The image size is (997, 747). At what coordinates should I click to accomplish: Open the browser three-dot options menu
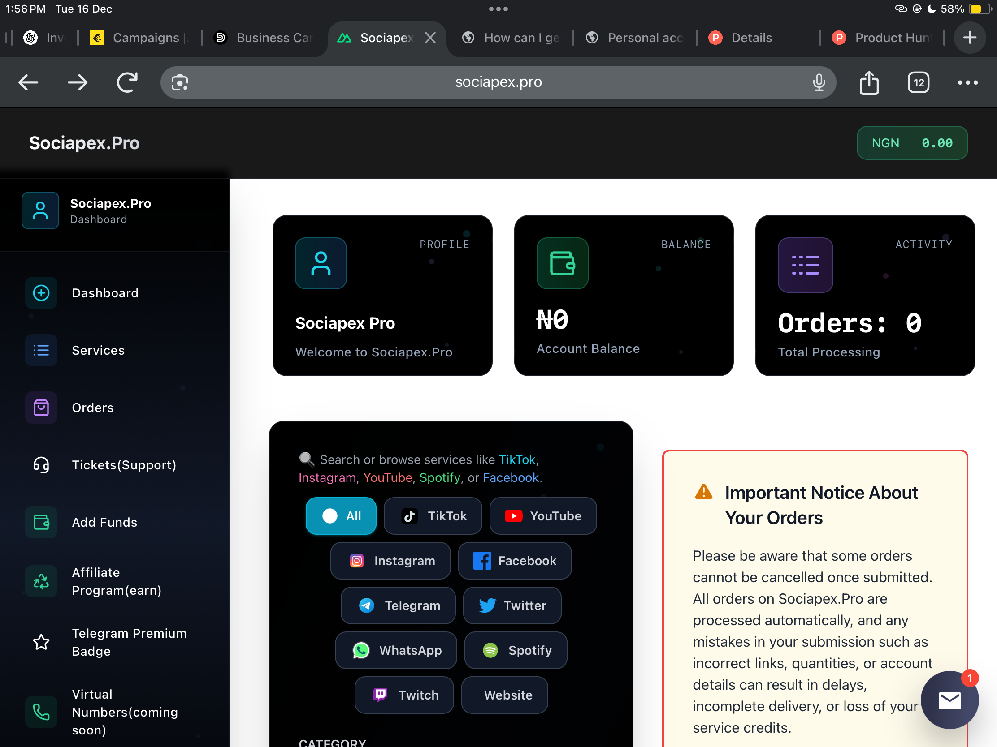(968, 82)
